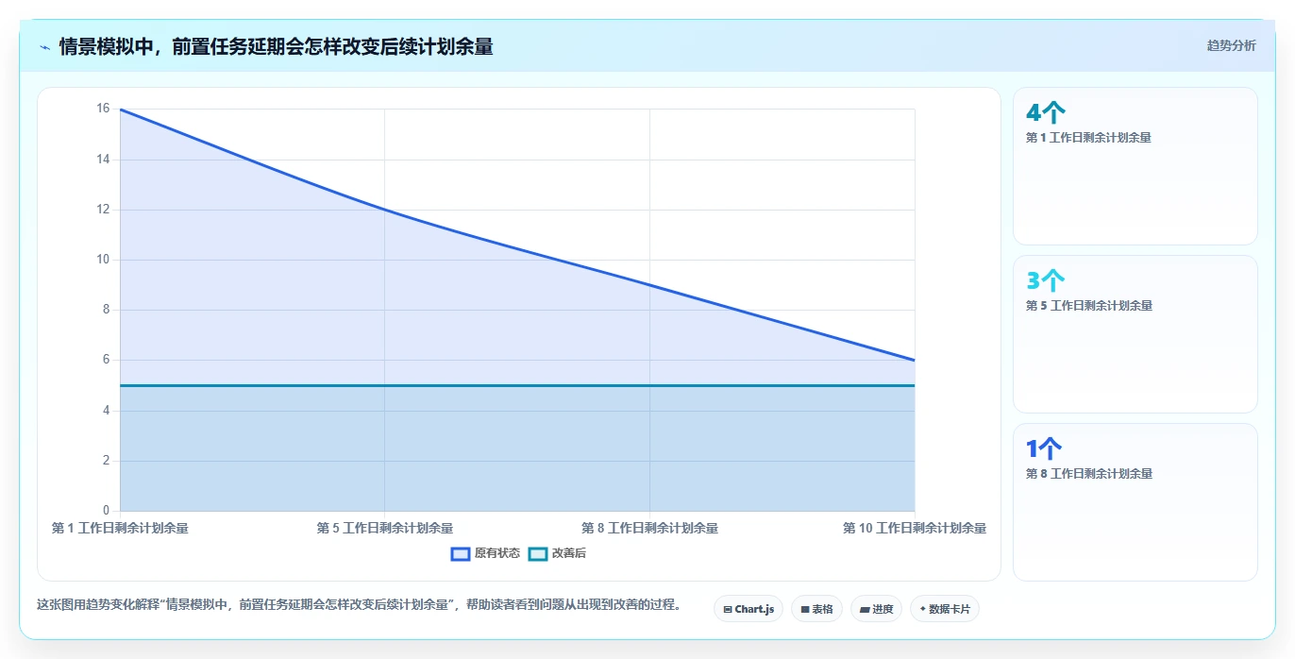Click 第 5 工作日剩余计划余量 caption in 3个 card
The height and width of the screenshot is (659, 1295).
tap(1088, 306)
